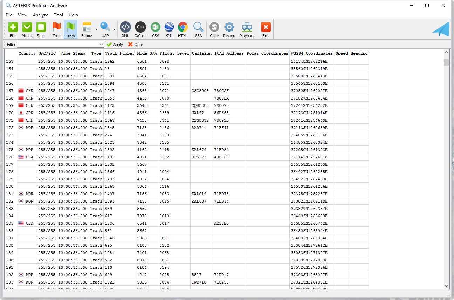The height and width of the screenshot is (300, 454).
Task: Click the Track Number column header
Action: click(120, 54)
